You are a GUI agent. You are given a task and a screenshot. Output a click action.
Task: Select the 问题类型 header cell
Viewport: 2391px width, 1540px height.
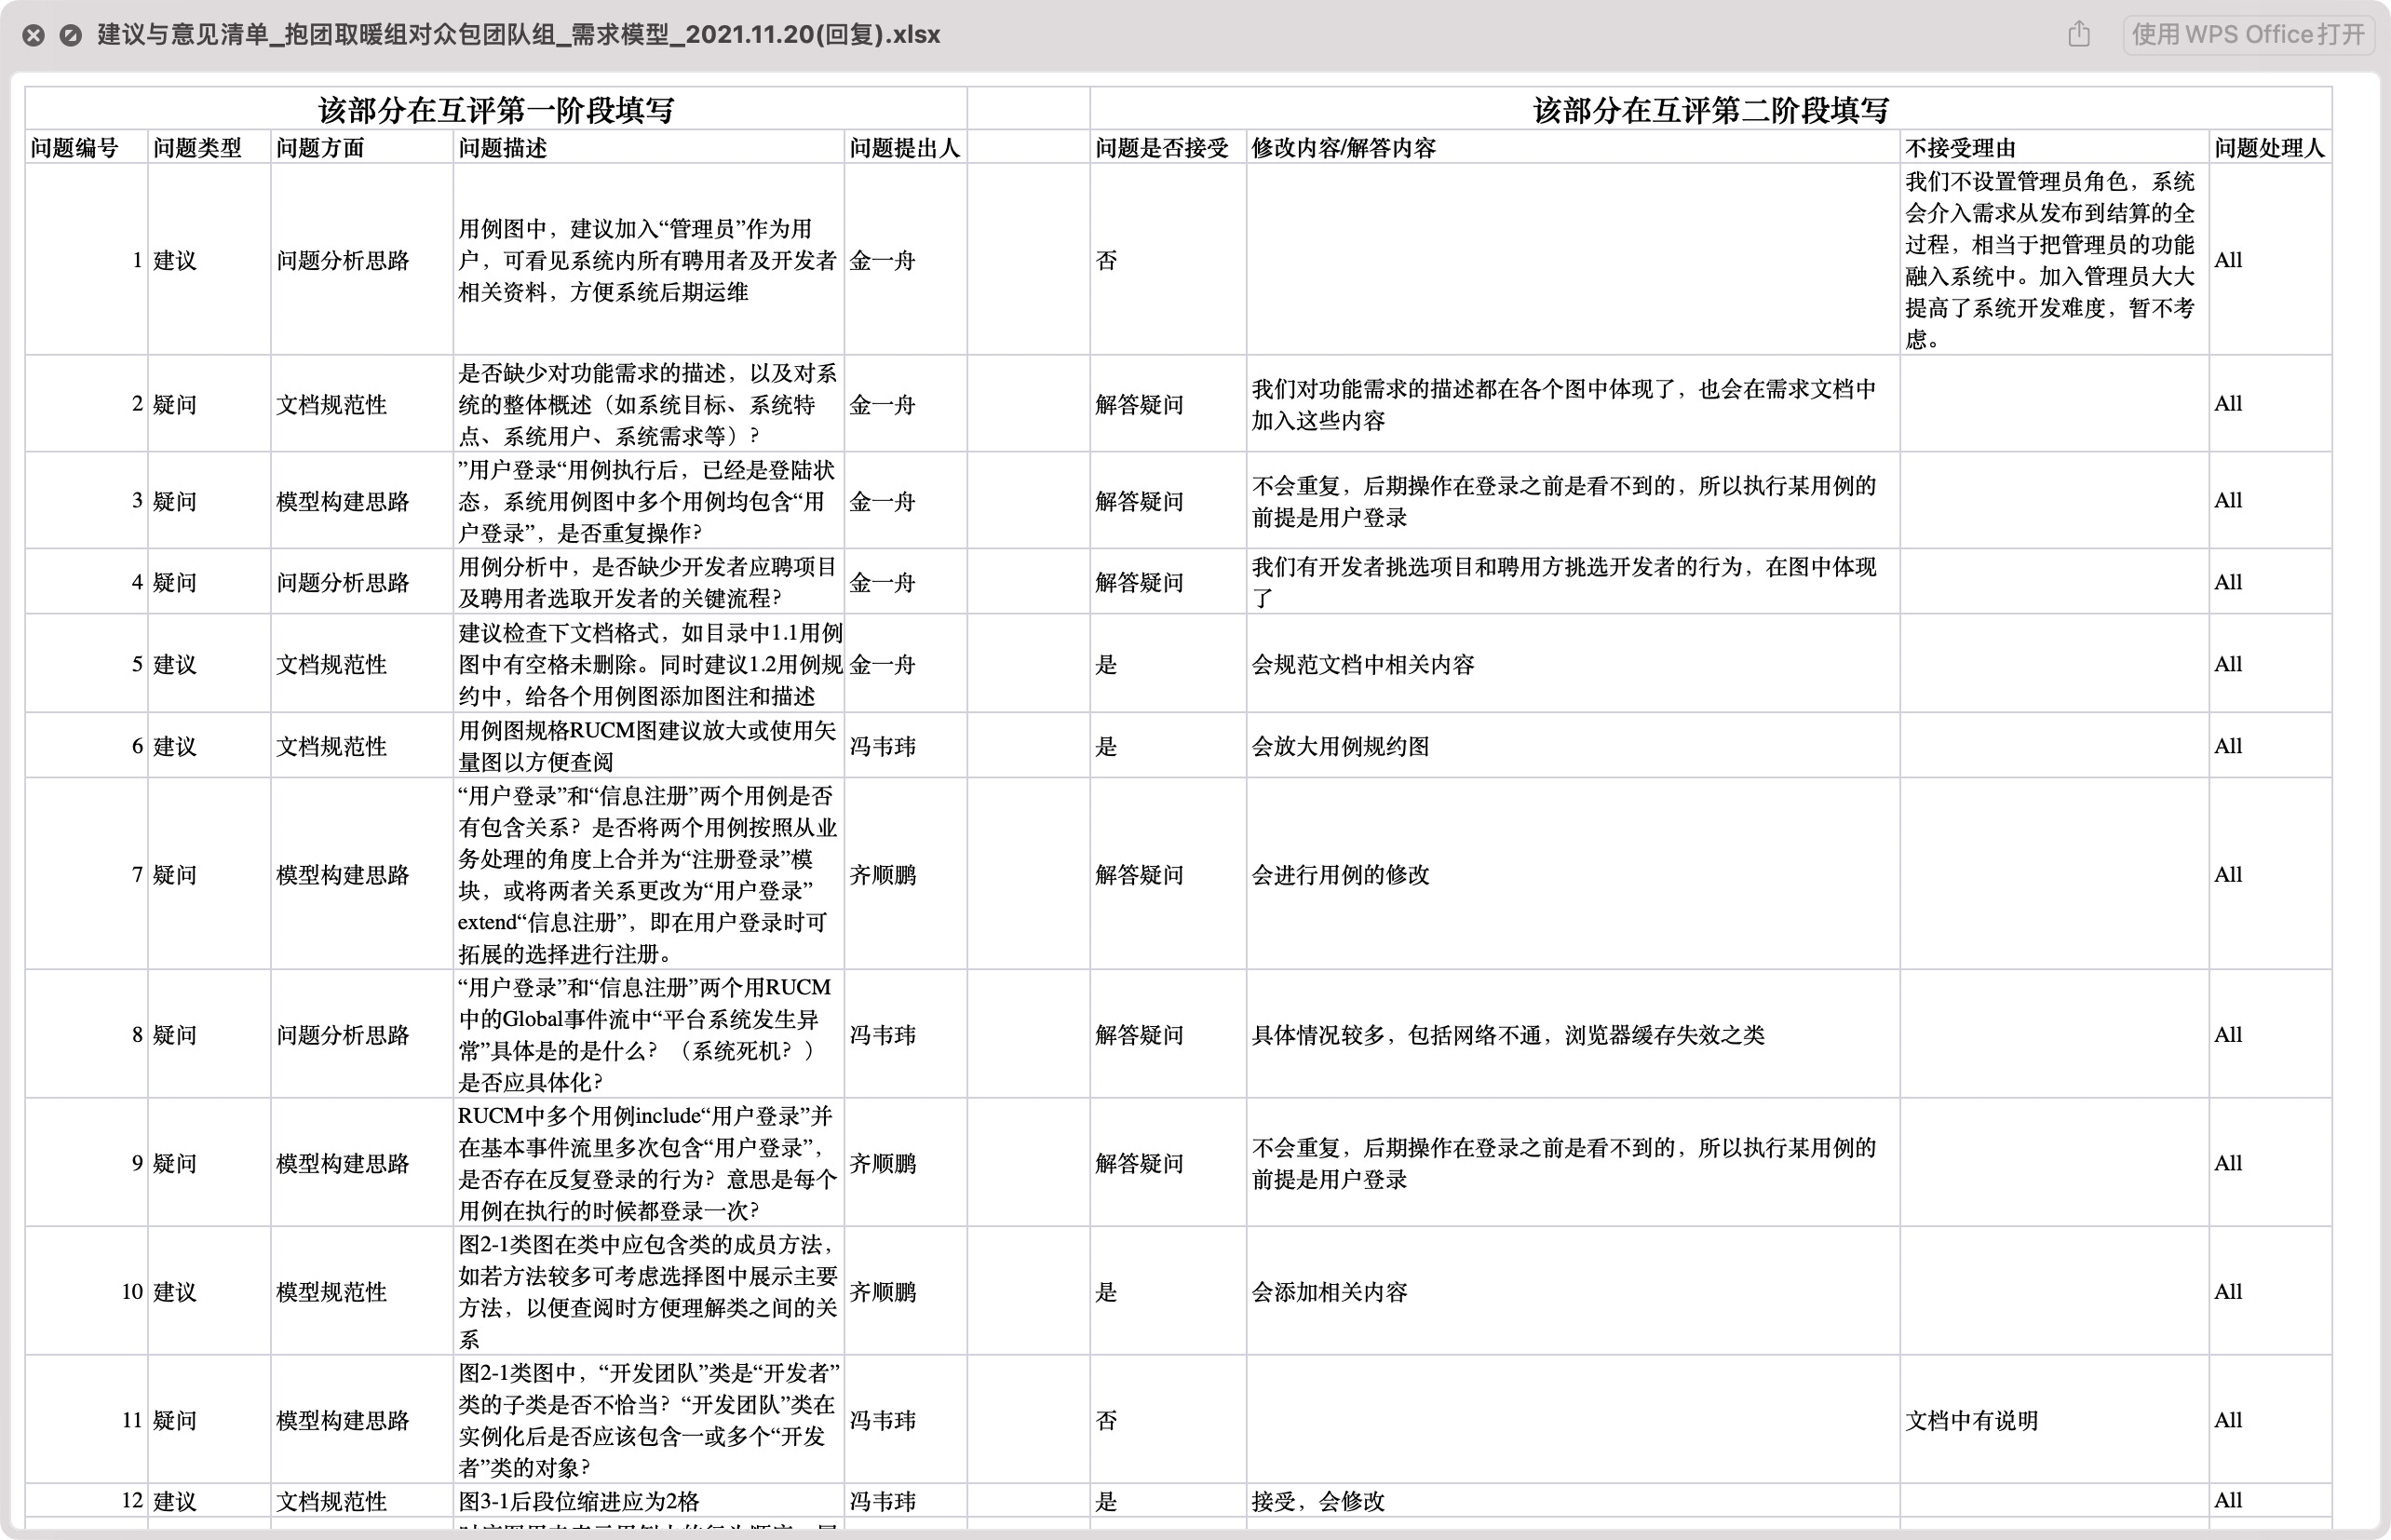tap(197, 148)
